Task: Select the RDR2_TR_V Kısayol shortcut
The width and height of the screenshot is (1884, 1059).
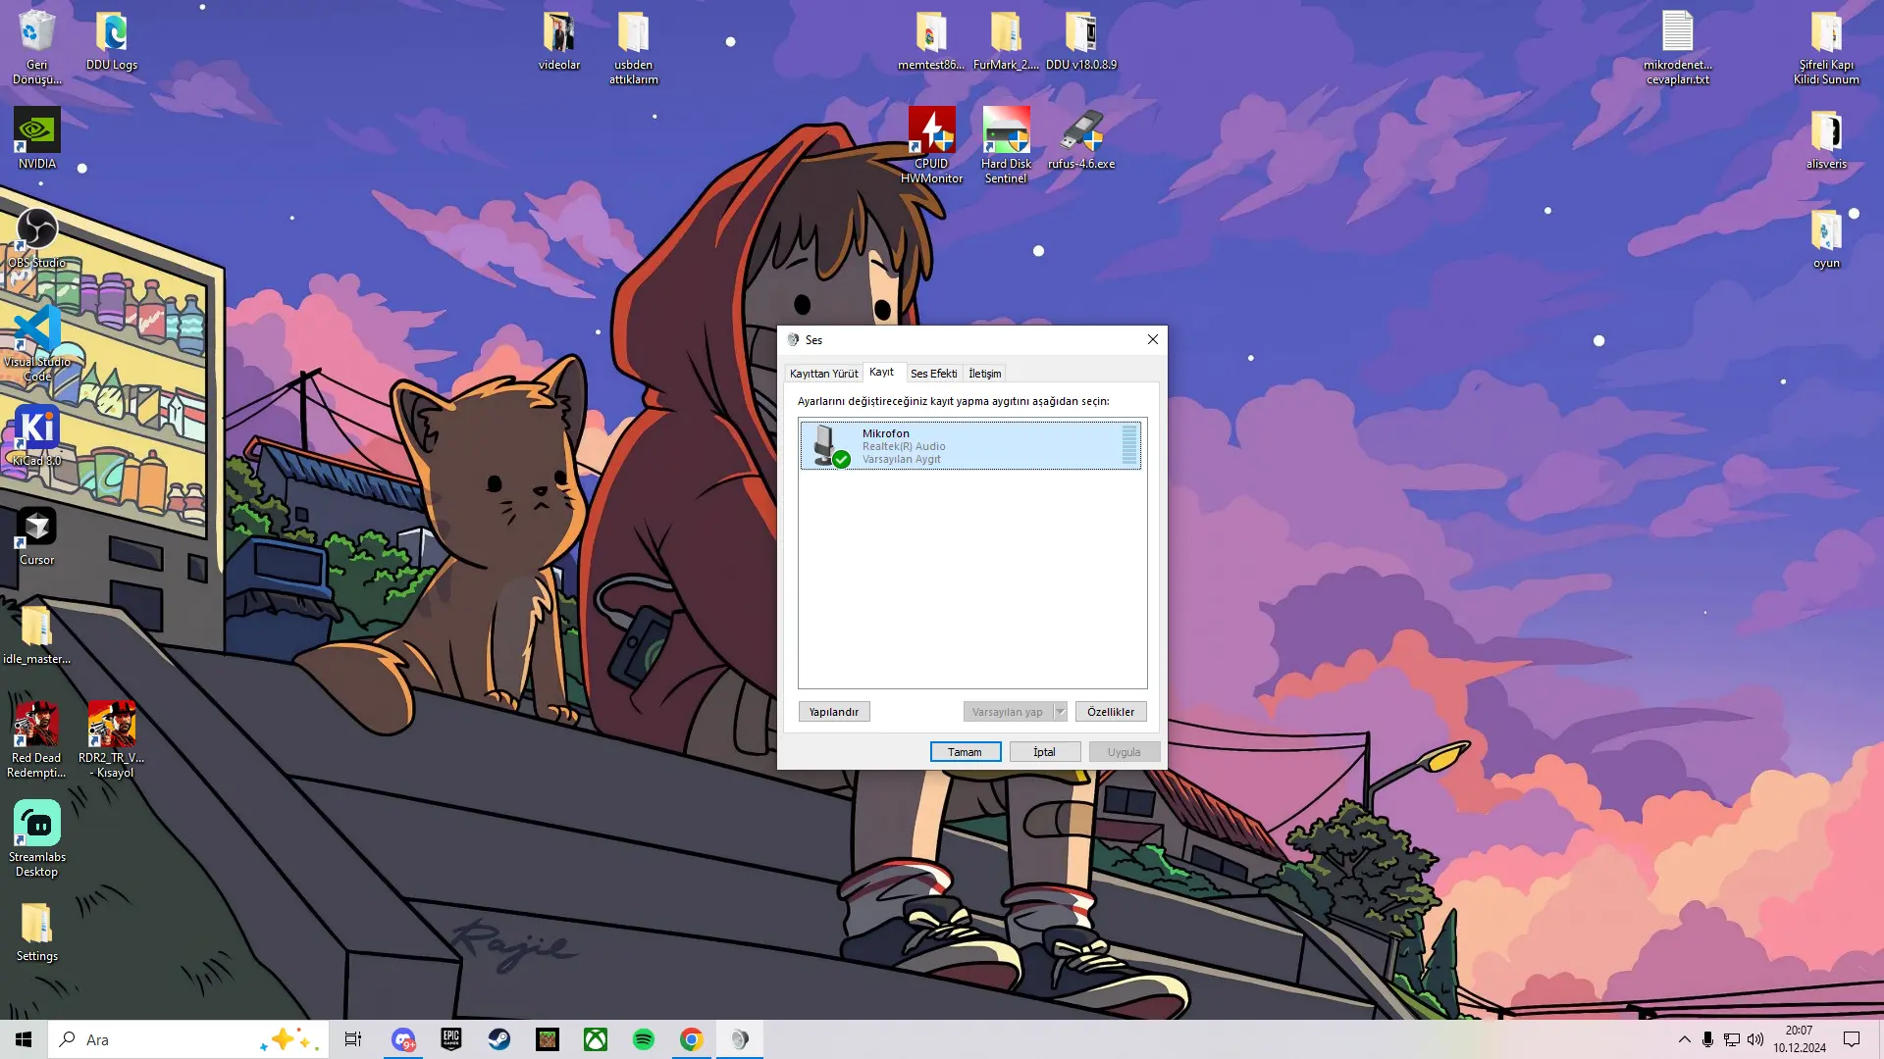Action: pyautogui.click(x=112, y=740)
